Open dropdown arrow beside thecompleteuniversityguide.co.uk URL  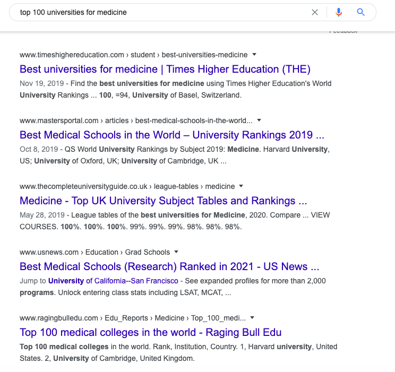click(241, 186)
